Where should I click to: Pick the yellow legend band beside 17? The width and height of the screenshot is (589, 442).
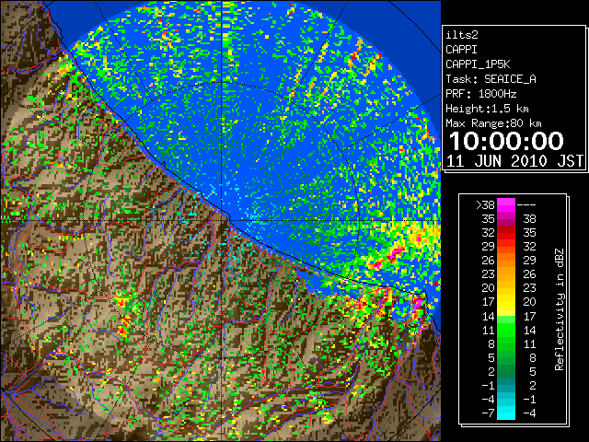[506, 302]
